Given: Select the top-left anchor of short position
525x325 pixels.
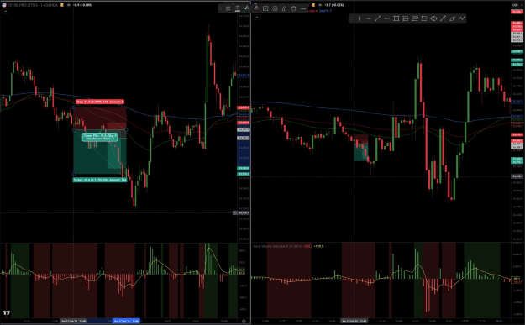Looking at the screenshot, I should [74, 107].
